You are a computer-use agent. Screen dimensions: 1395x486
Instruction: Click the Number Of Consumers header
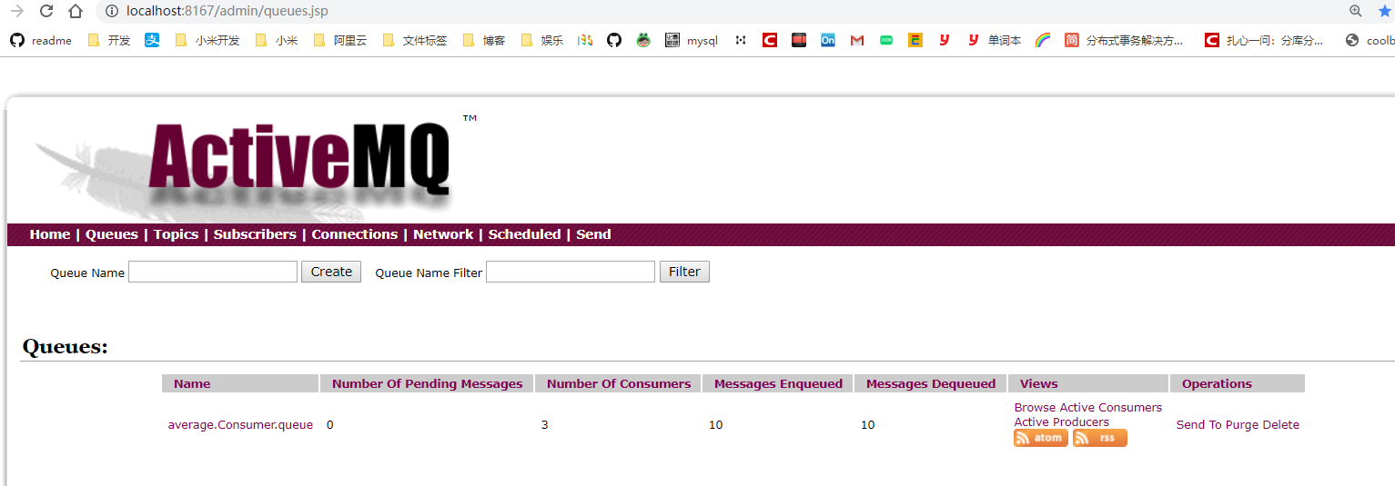point(619,384)
